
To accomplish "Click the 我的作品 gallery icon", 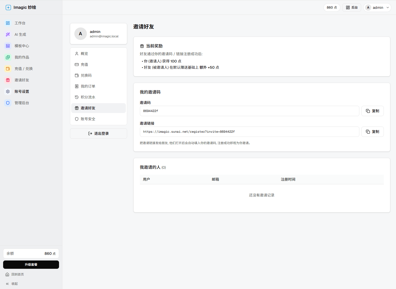I will (8, 57).
